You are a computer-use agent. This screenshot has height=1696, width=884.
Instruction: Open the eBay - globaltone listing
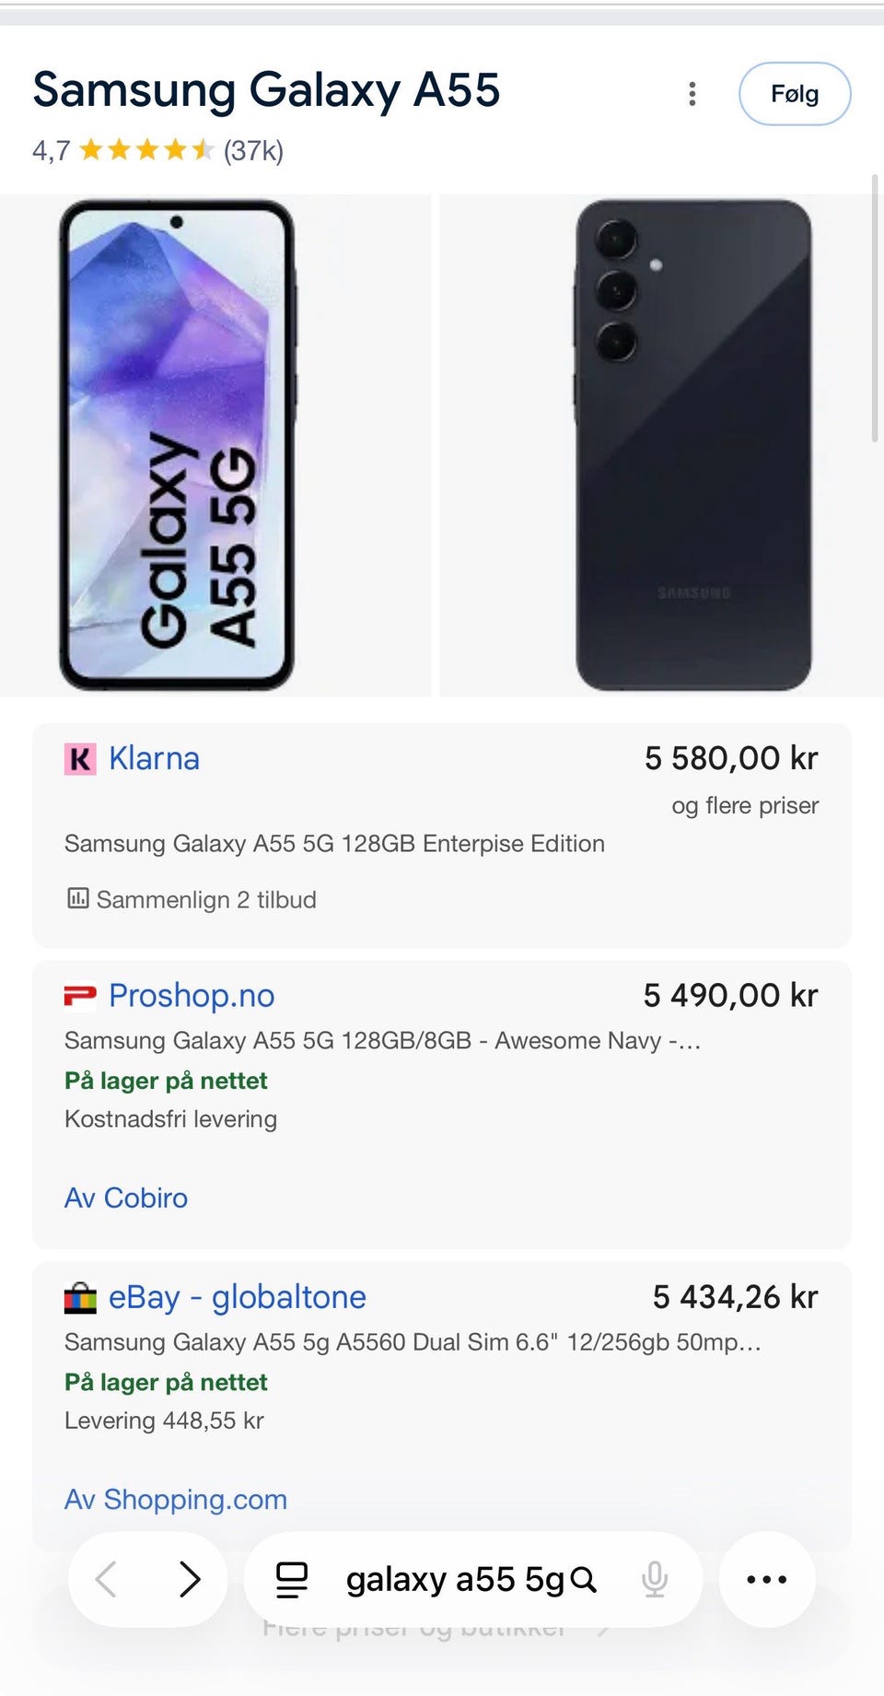point(238,1297)
